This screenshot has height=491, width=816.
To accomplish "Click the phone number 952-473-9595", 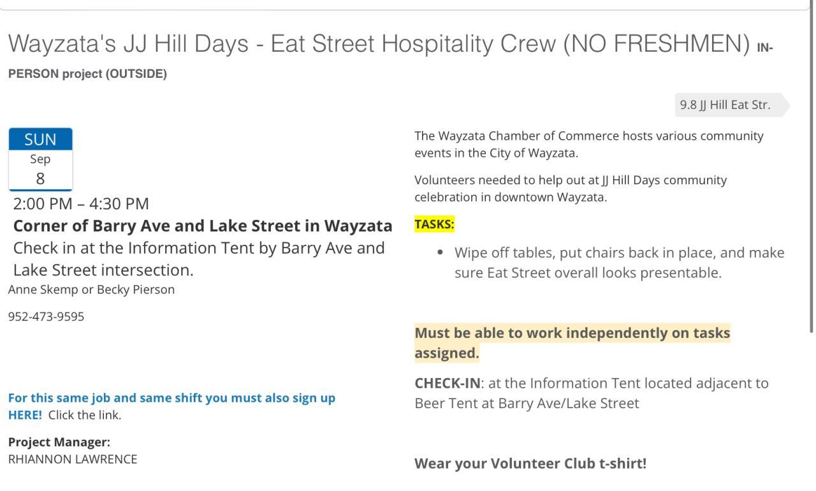I will (x=46, y=317).
